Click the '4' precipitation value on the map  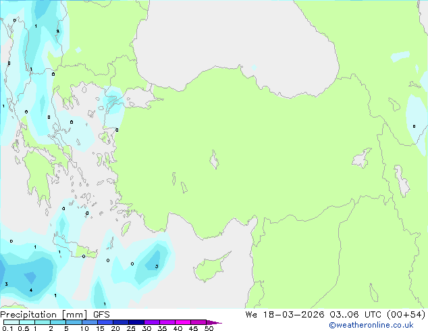pos(31,290)
